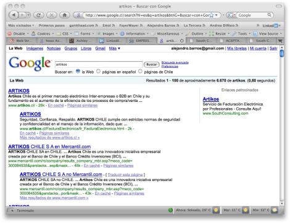The height and width of the screenshot is (223, 290).
Task: Click the green status icon in status bar
Action: 170,210
